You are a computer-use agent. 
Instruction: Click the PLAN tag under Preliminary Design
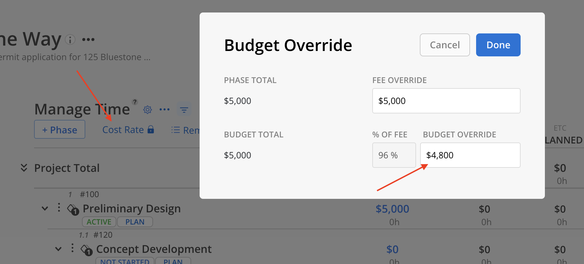(x=135, y=222)
